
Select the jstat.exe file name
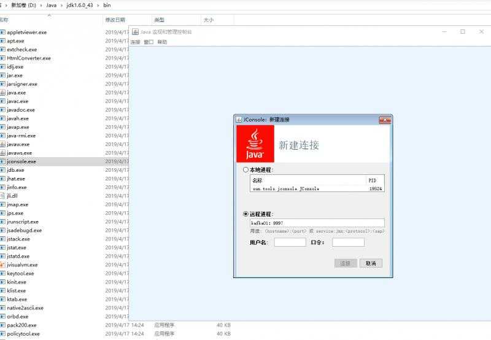(x=17, y=247)
